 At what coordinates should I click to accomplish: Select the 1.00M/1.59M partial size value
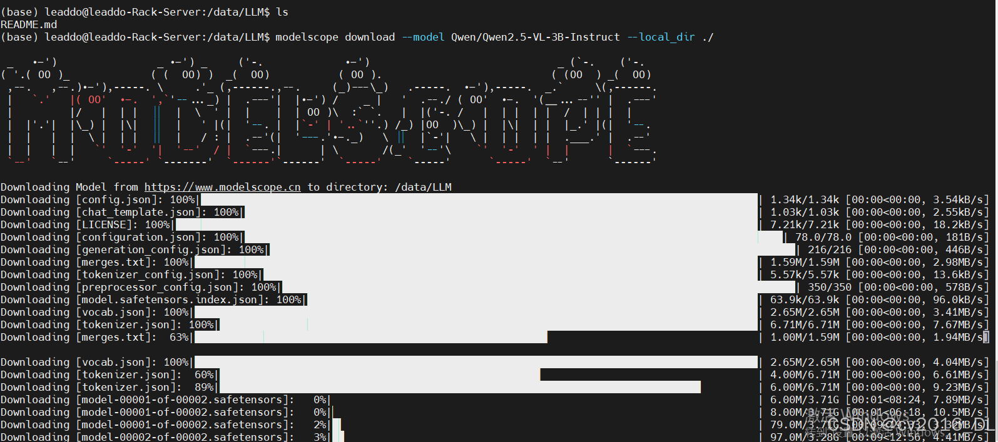(x=805, y=337)
